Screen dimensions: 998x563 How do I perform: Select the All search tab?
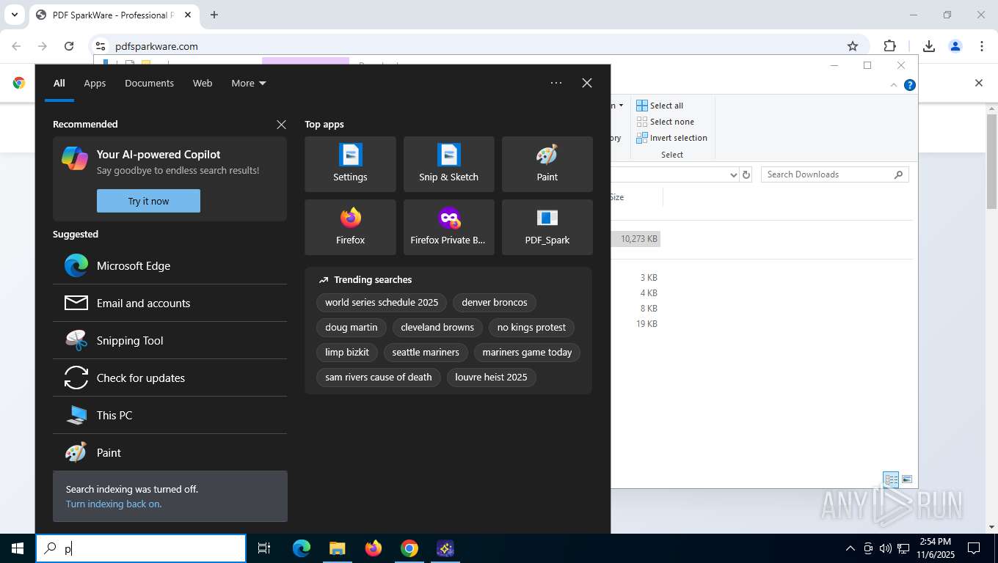click(x=59, y=83)
